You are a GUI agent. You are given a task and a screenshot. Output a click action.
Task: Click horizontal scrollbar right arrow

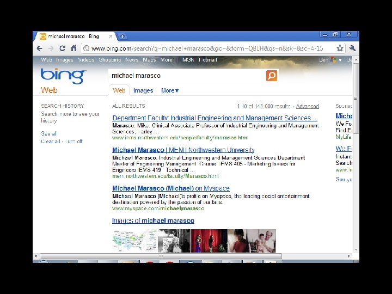point(349,256)
